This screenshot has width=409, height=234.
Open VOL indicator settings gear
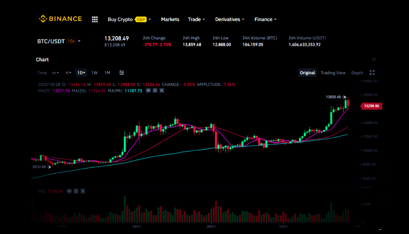(75, 191)
